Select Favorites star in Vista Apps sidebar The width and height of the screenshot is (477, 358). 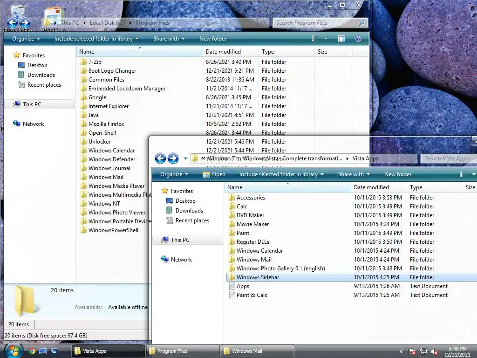(164, 191)
